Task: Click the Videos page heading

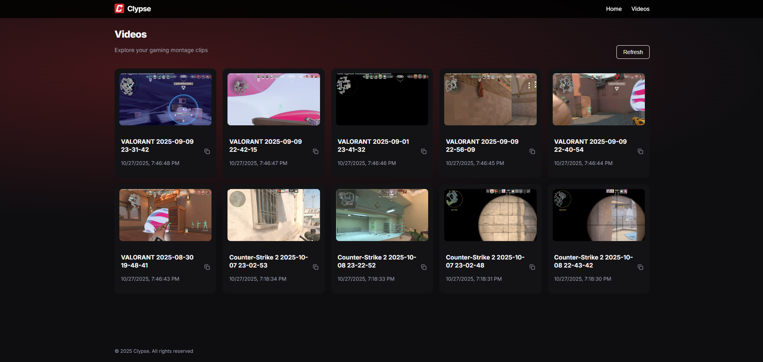Action: tap(131, 34)
